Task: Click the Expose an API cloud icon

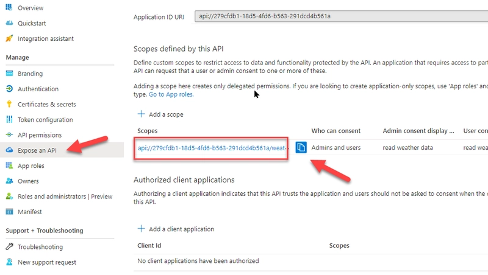Action: coord(9,150)
